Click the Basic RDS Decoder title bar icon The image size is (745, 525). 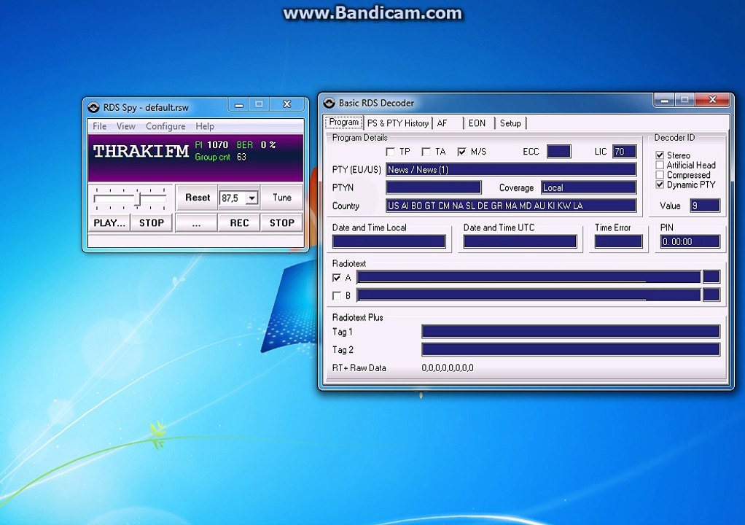tap(329, 103)
